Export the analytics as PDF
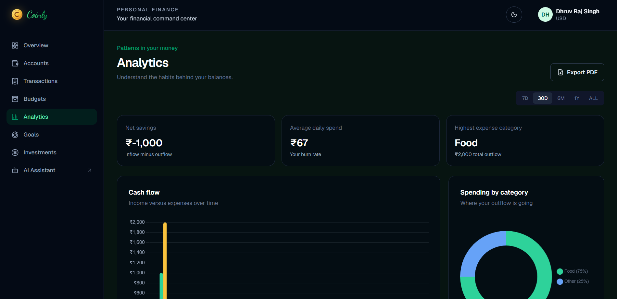This screenshot has width=617, height=299. coord(577,72)
